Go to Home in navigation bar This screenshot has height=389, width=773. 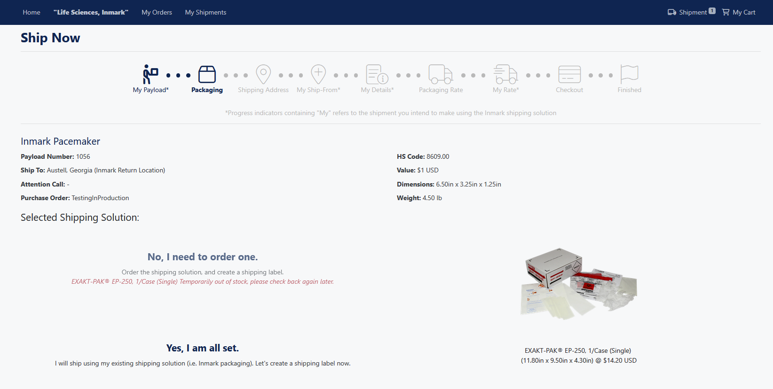(32, 12)
